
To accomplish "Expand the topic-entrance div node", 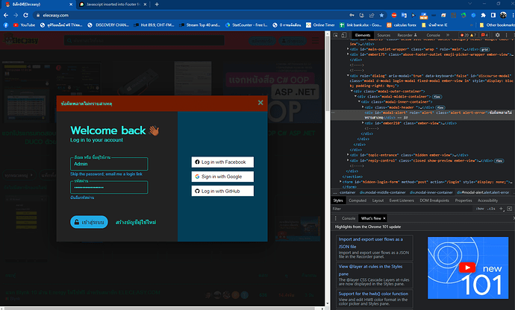I will click(348, 155).
